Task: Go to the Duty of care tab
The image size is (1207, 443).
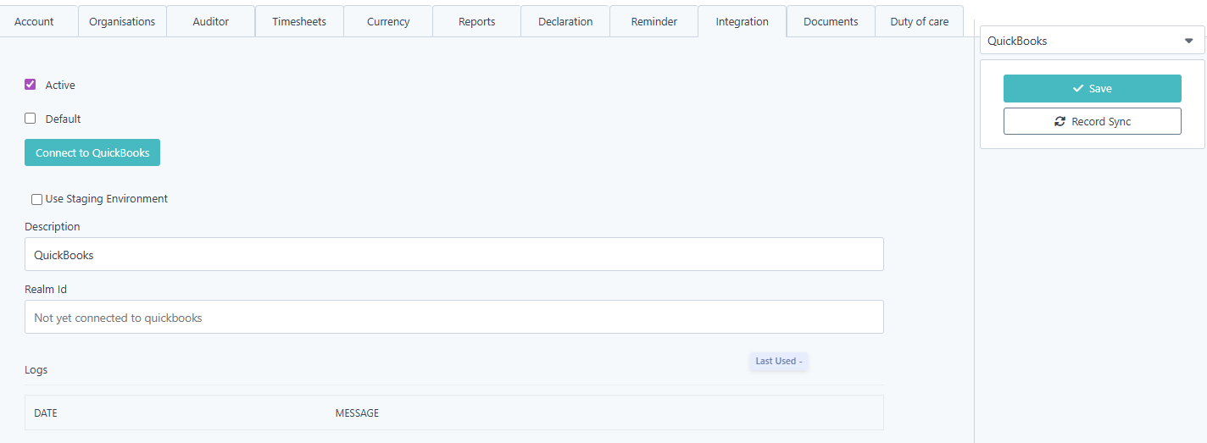Action: 920,21
